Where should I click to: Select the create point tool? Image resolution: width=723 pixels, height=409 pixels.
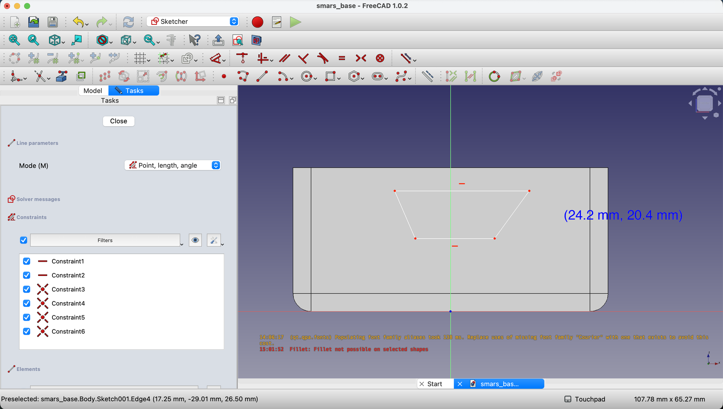[224, 76]
